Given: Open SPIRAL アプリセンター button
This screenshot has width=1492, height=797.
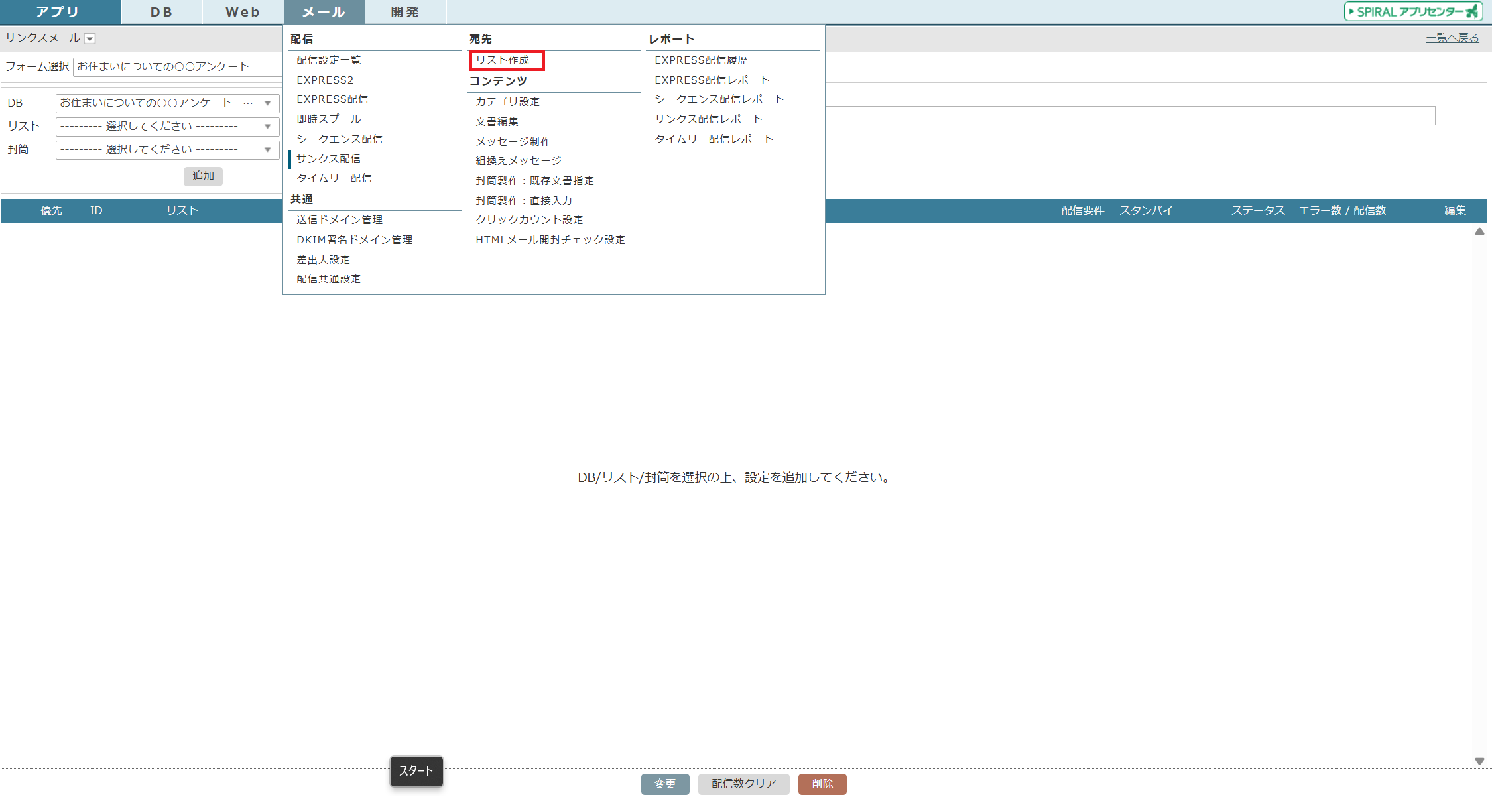Looking at the screenshot, I should (1412, 11).
